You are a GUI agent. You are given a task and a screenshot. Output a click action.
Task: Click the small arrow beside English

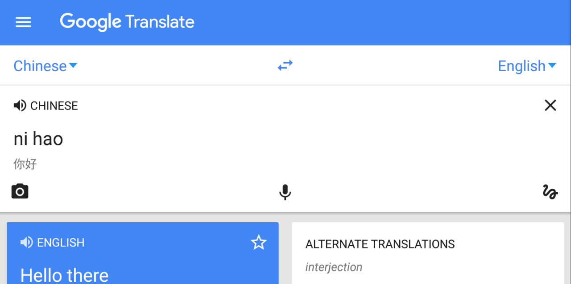[552, 65]
